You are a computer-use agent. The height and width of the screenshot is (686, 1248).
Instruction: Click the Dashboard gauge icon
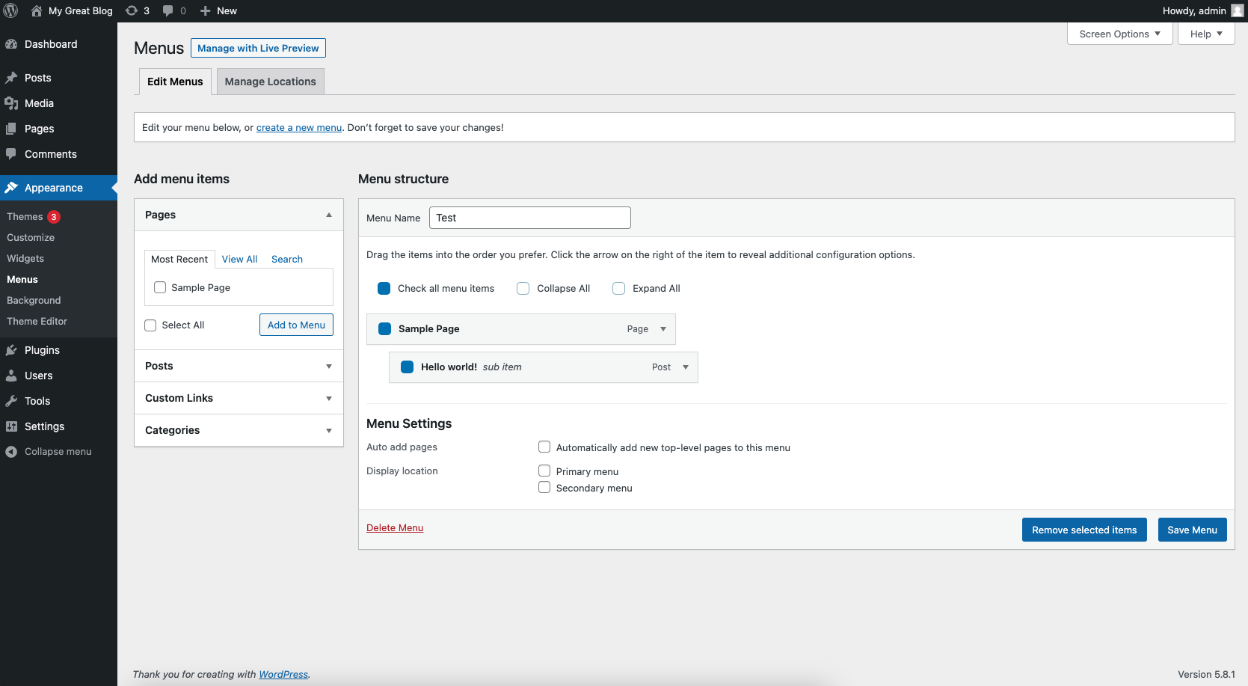[x=11, y=44]
